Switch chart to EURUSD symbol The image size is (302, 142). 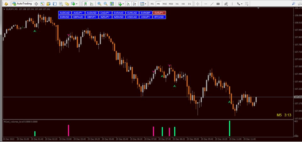point(65,17)
